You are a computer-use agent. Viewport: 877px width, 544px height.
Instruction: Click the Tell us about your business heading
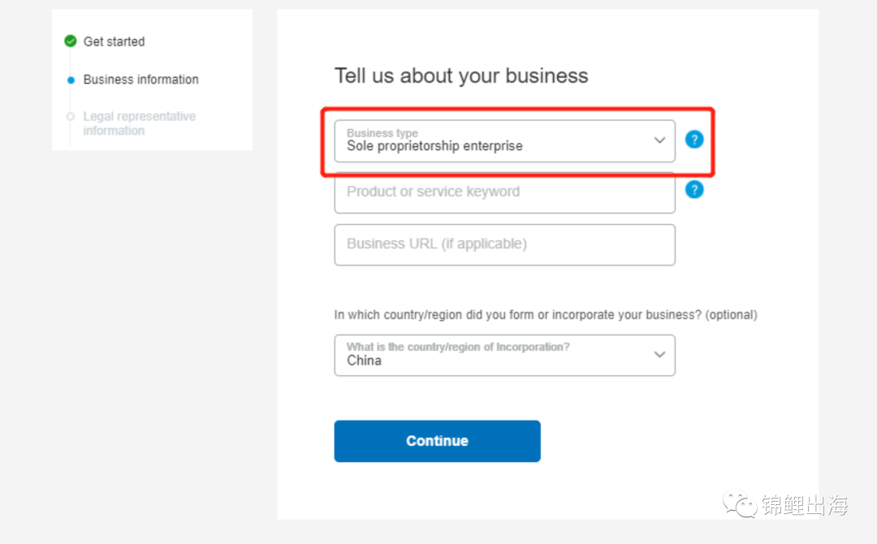[x=461, y=76]
